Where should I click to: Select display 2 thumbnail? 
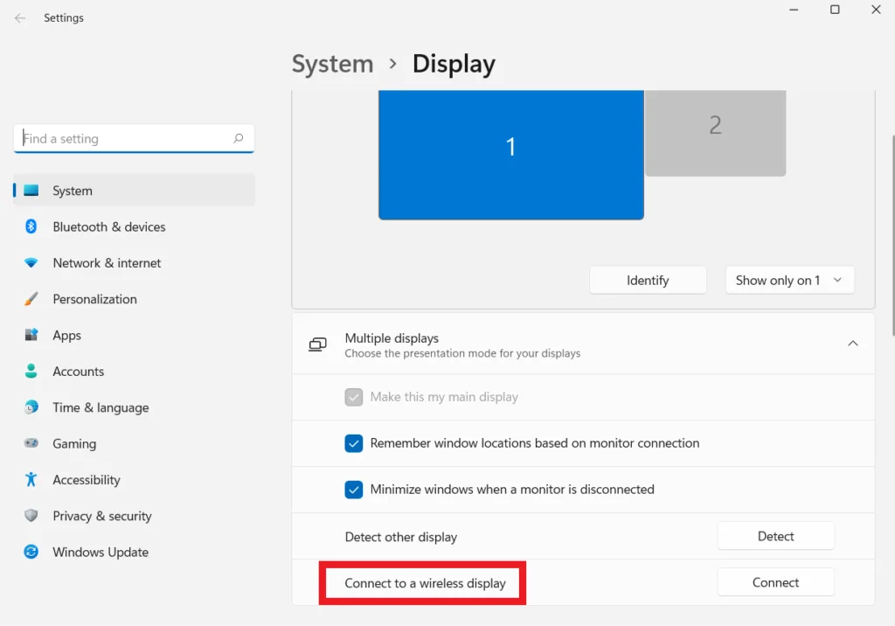[x=715, y=131]
